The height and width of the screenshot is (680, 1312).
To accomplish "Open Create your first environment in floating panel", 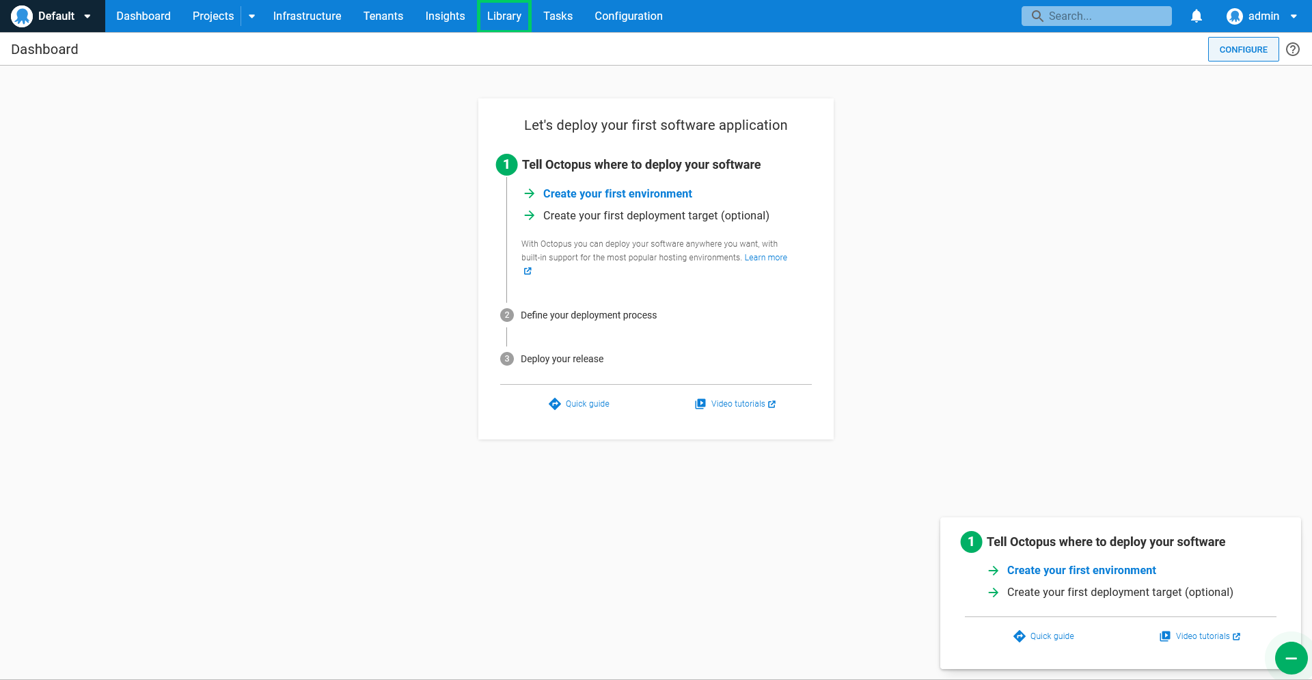I will coord(1082,570).
